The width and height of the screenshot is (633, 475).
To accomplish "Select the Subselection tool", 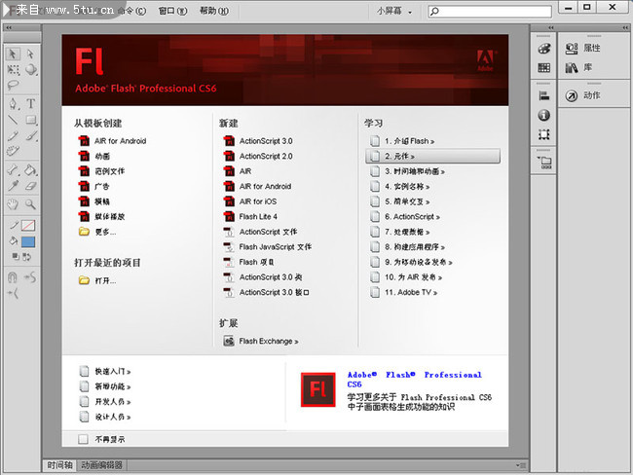I will pyautogui.click(x=30, y=54).
